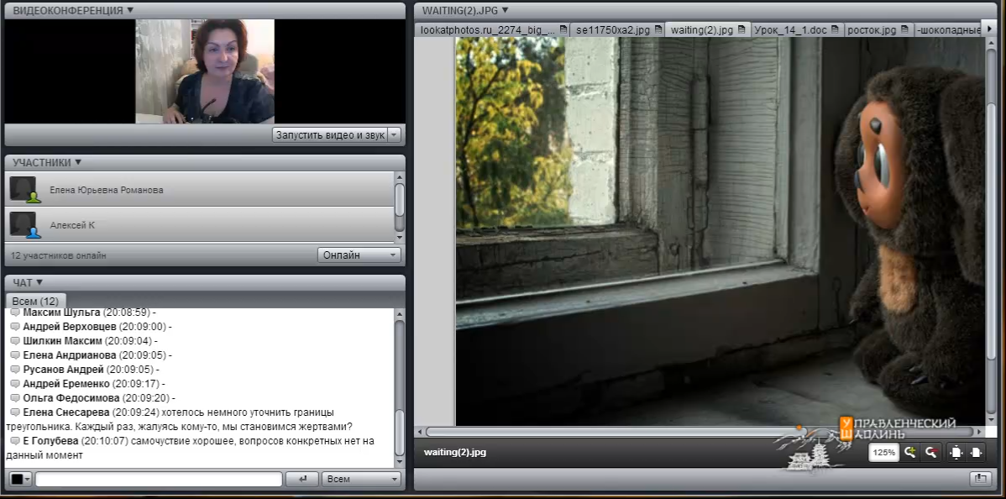Click the presenter's webcam video thumbnail
This screenshot has height=499, width=1006.
(x=205, y=71)
